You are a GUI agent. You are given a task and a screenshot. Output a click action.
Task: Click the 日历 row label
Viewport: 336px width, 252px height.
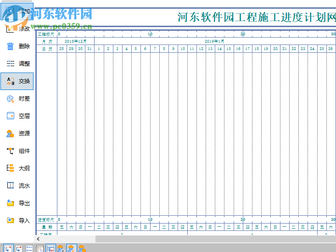click(47, 49)
